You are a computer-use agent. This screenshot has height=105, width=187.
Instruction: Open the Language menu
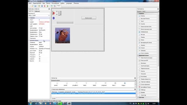point(69,3)
